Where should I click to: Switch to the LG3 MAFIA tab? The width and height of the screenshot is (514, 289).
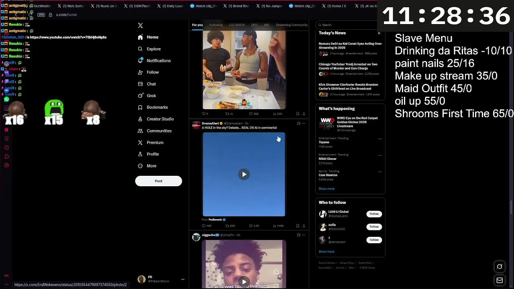click(237, 25)
